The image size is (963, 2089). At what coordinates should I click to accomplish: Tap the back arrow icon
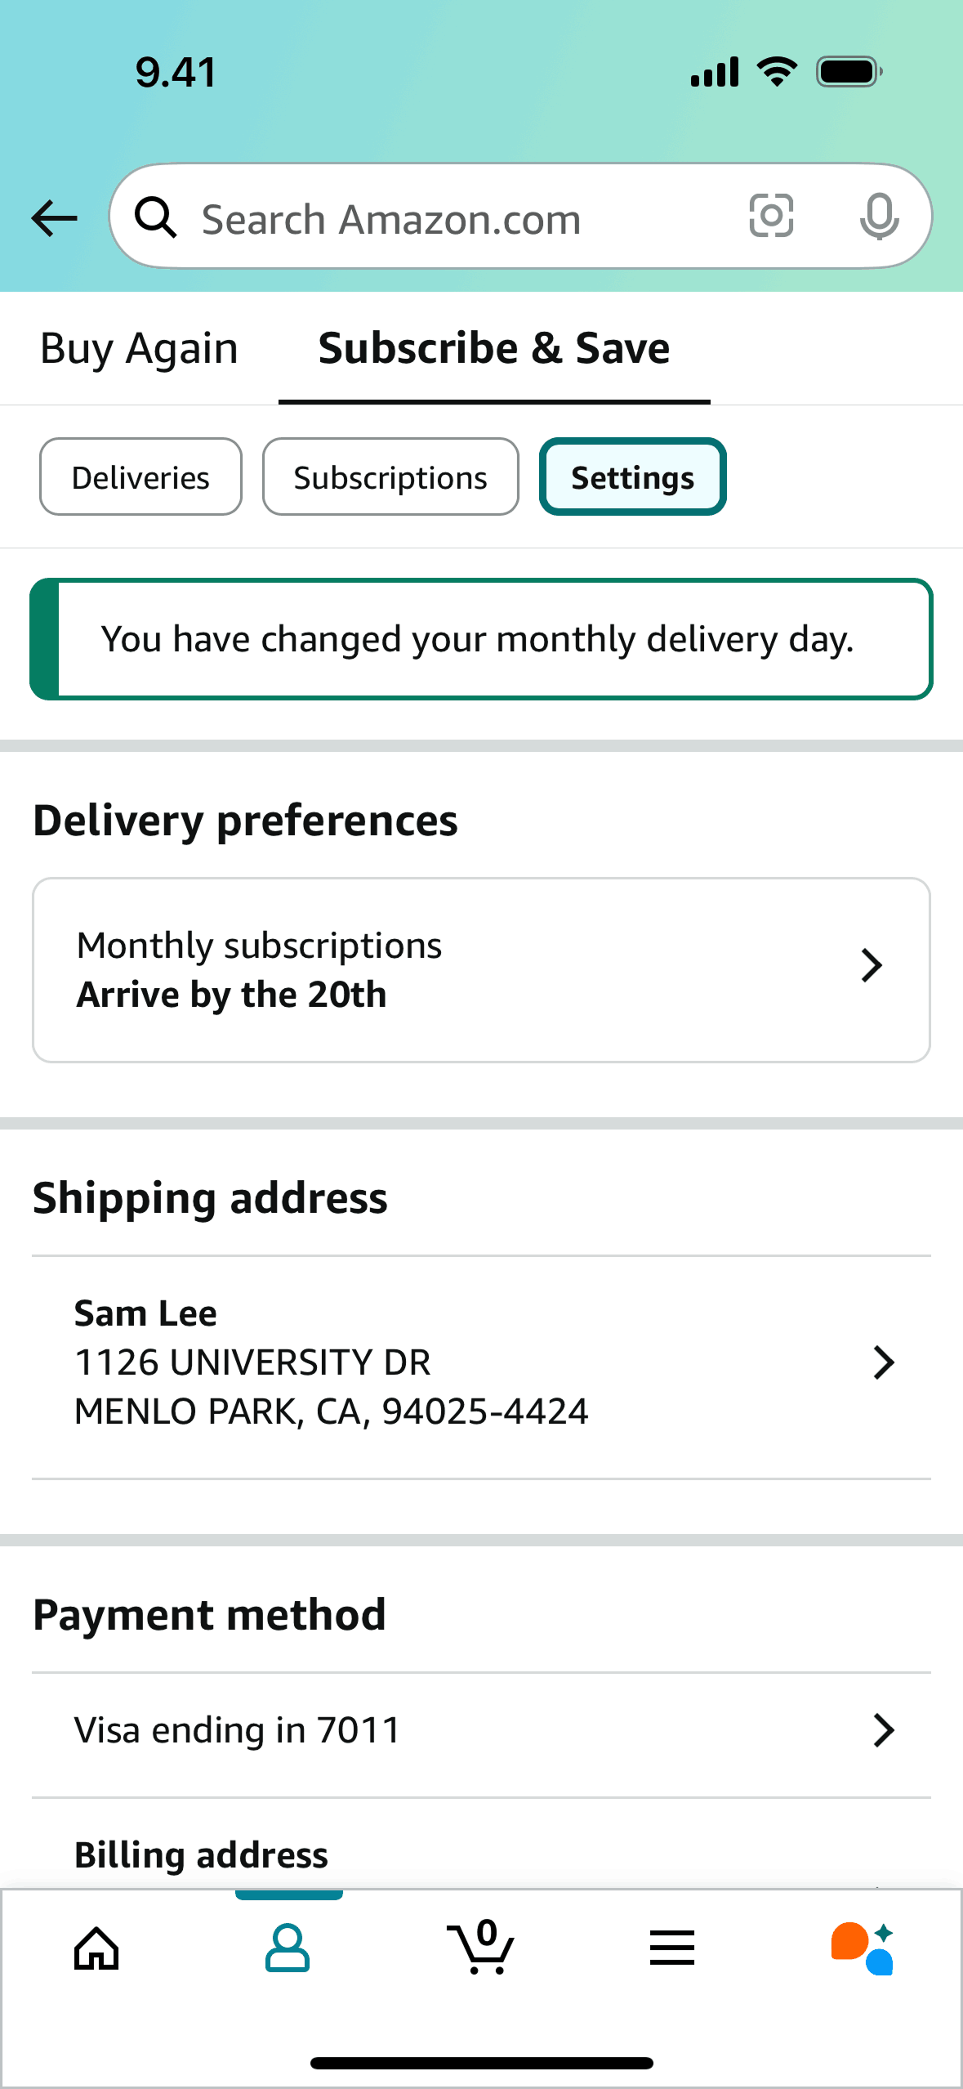(x=54, y=218)
